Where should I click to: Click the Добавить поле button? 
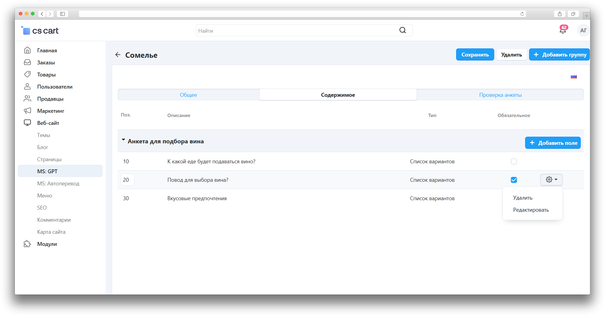point(553,143)
